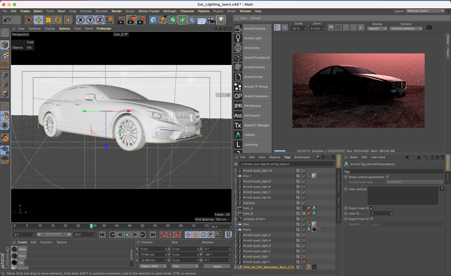Screen dimensions: 451x276
Task: Click the Apply button
Action: coord(217,266)
